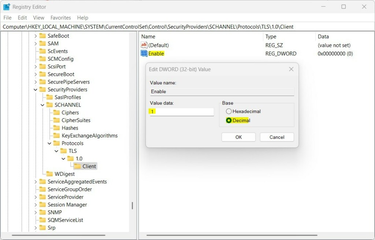
Task: Click the REG_SZ icon beside (Default)
Action: point(144,45)
